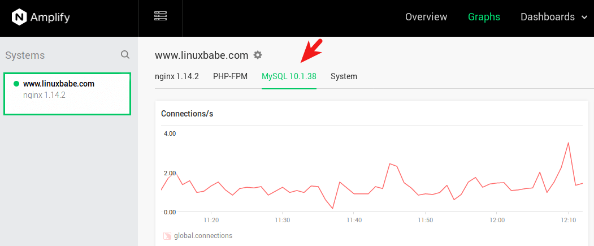Select www.linuxbabe.com in Systems list
This screenshot has height=246, width=594.
pyautogui.click(x=59, y=84)
